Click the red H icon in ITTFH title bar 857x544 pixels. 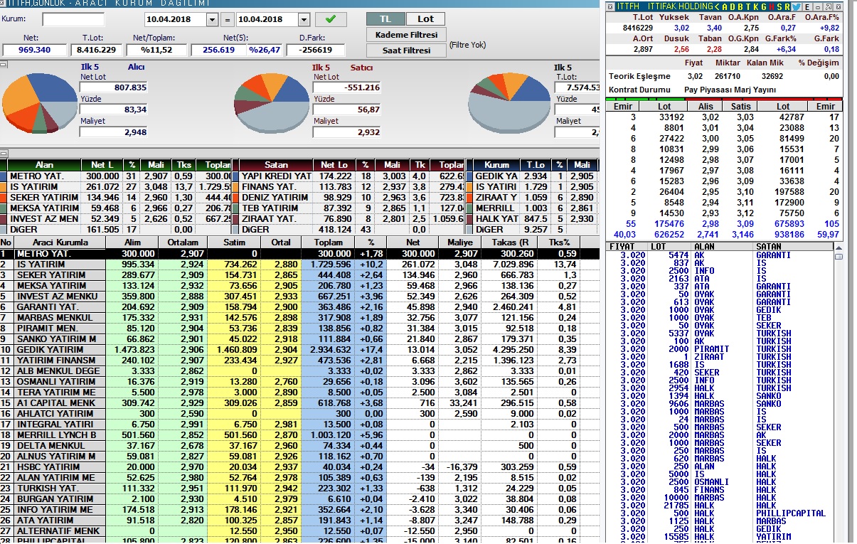[x=771, y=7]
